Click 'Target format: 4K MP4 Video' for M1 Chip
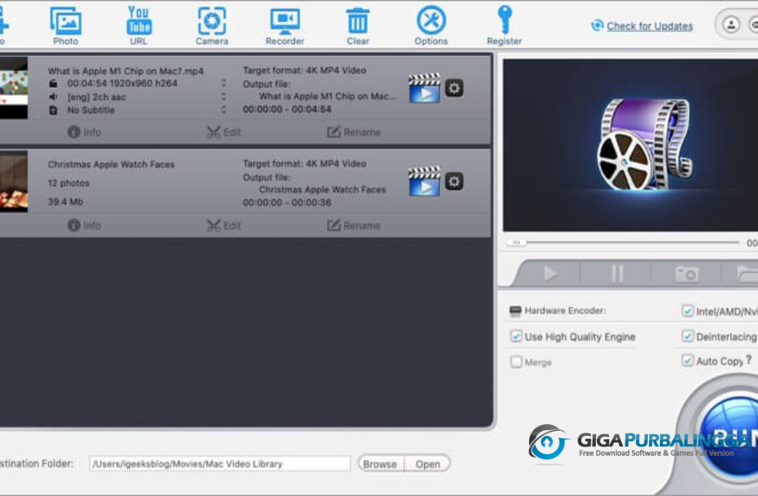The height and width of the screenshot is (496, 758). tap(305, 70)
